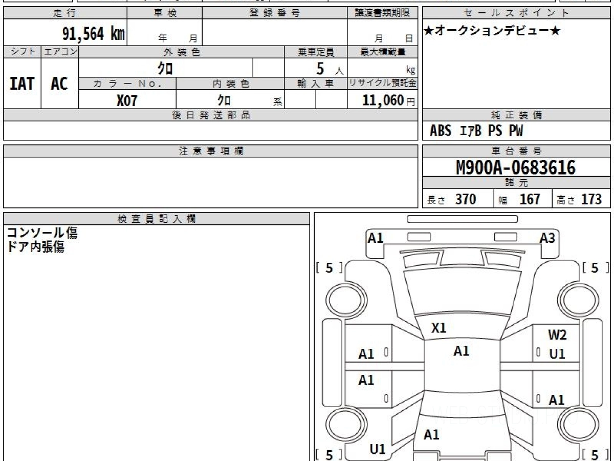Click the ABS エアB PS PW equipment line

point(476,131)
